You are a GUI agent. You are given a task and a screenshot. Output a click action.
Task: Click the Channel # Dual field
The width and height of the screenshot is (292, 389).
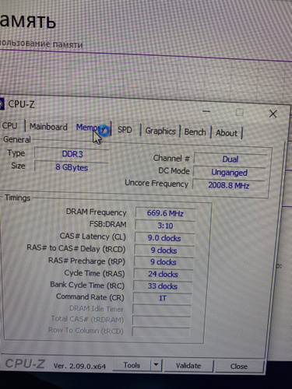click(x=230, y=159)
